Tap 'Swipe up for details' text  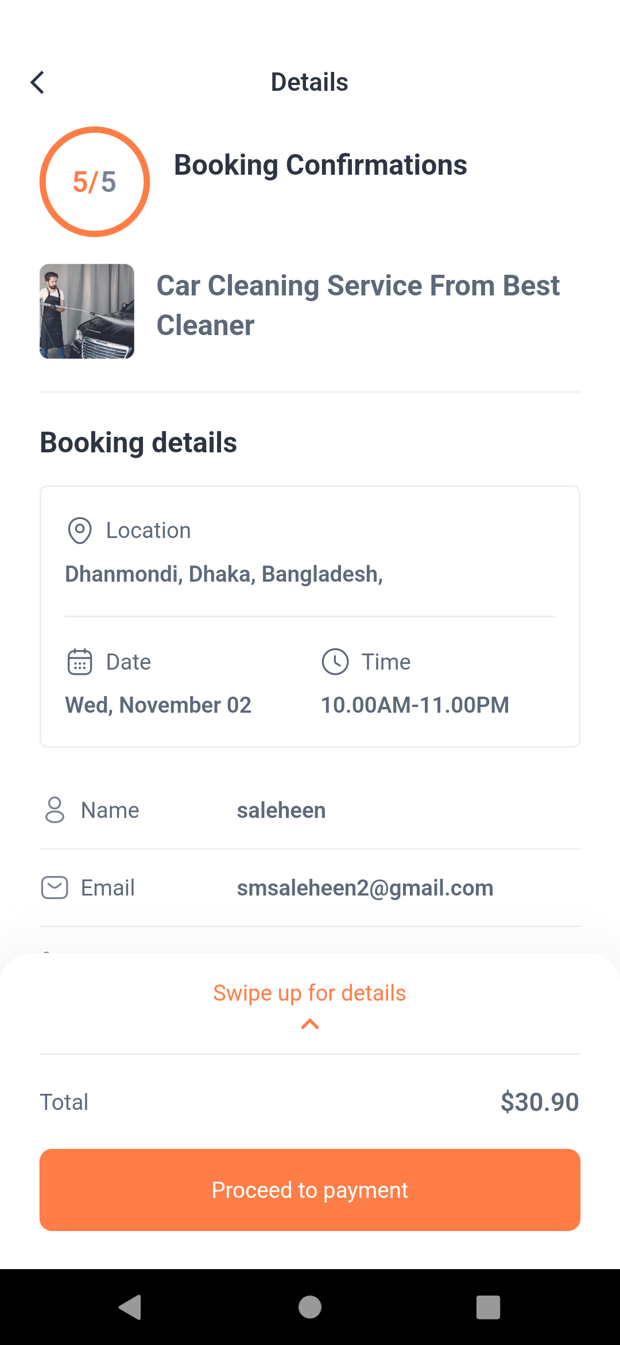coord(309,993)
